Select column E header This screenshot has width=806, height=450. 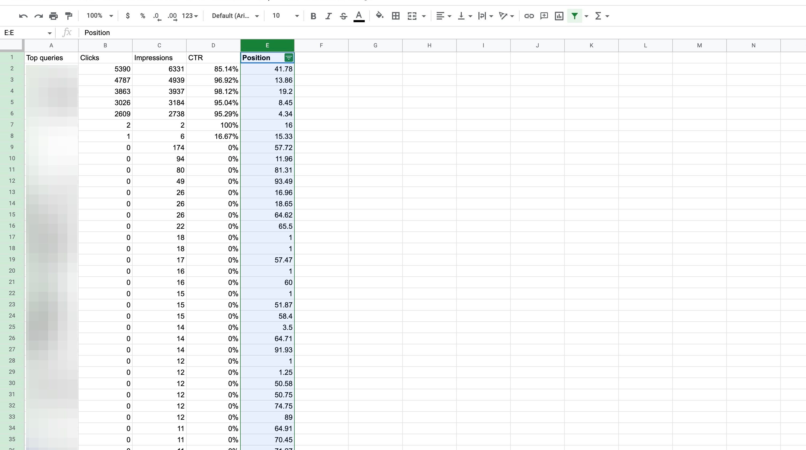tap(267, 45)
